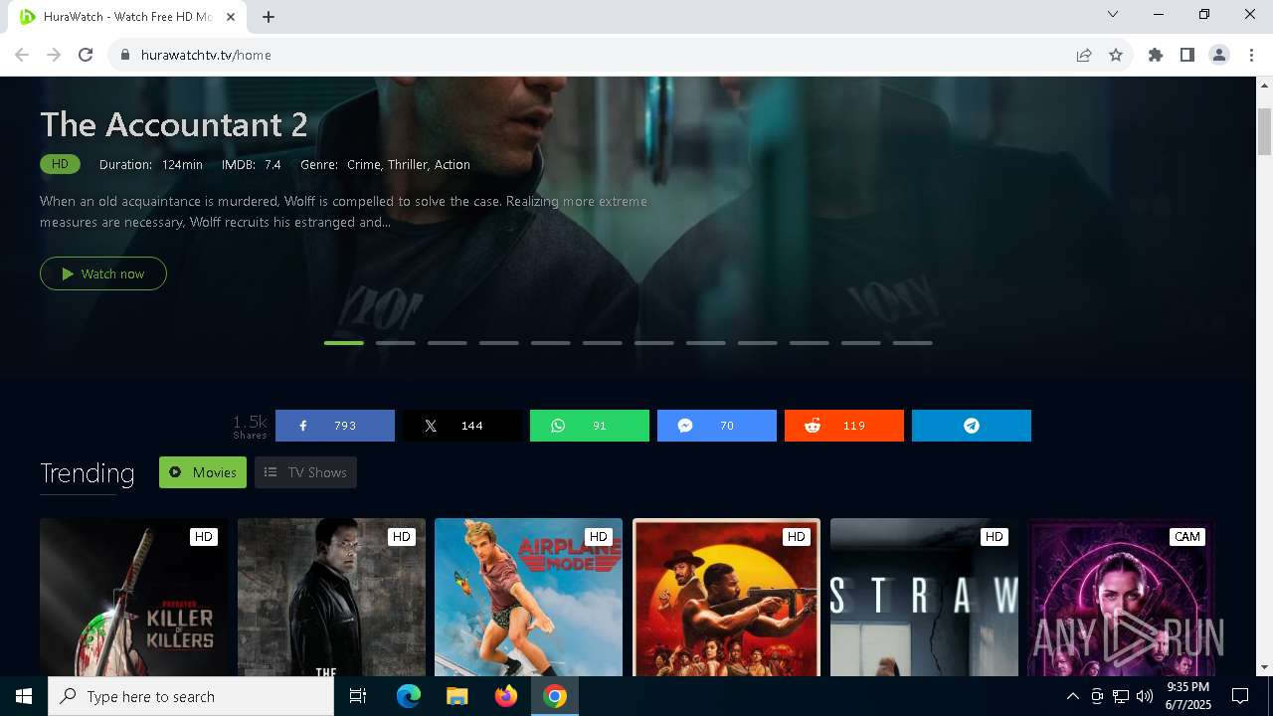Bookmark this page with star icon
The width and height of the screenshot is (1273, 716).
1116,55
